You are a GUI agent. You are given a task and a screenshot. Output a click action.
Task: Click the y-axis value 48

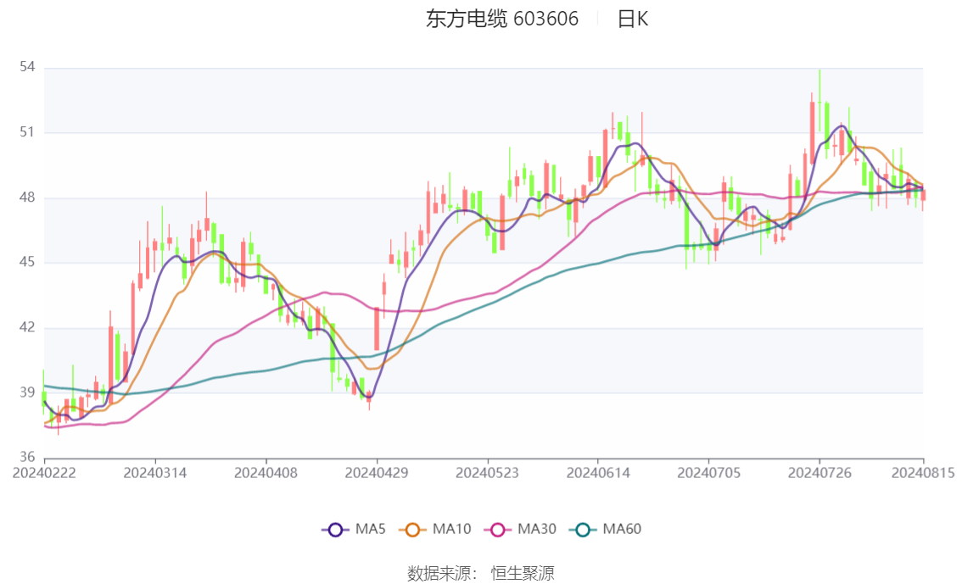point(28,197)
